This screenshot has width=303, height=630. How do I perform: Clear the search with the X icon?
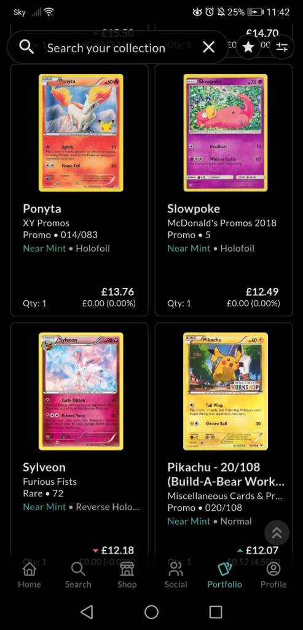[209, 47]
